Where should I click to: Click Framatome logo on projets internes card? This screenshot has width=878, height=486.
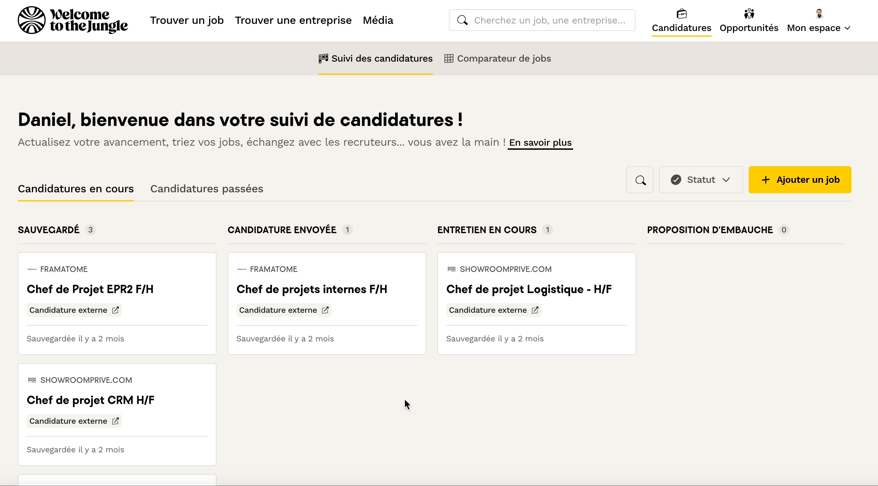(242, 269)
